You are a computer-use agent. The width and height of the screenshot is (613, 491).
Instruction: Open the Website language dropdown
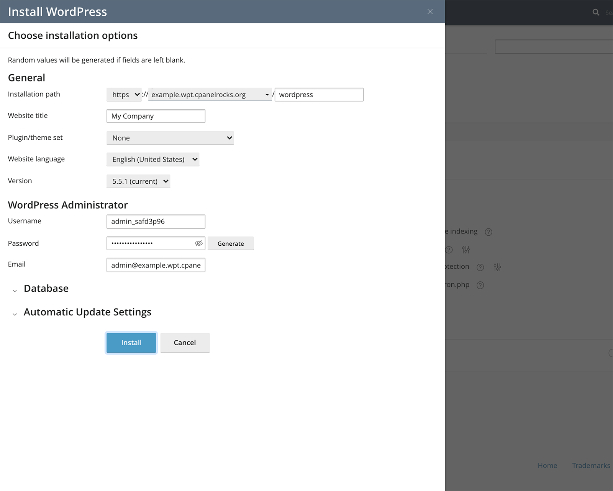pyautogui.click(x=153, y=160)
